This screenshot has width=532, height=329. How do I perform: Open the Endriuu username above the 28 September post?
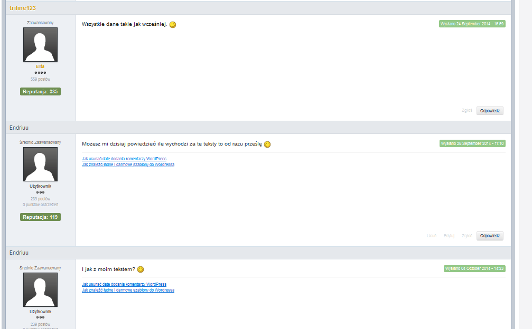20,128
